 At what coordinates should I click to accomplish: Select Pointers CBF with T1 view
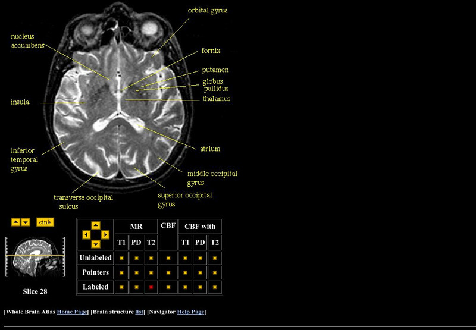click(185, 272)
